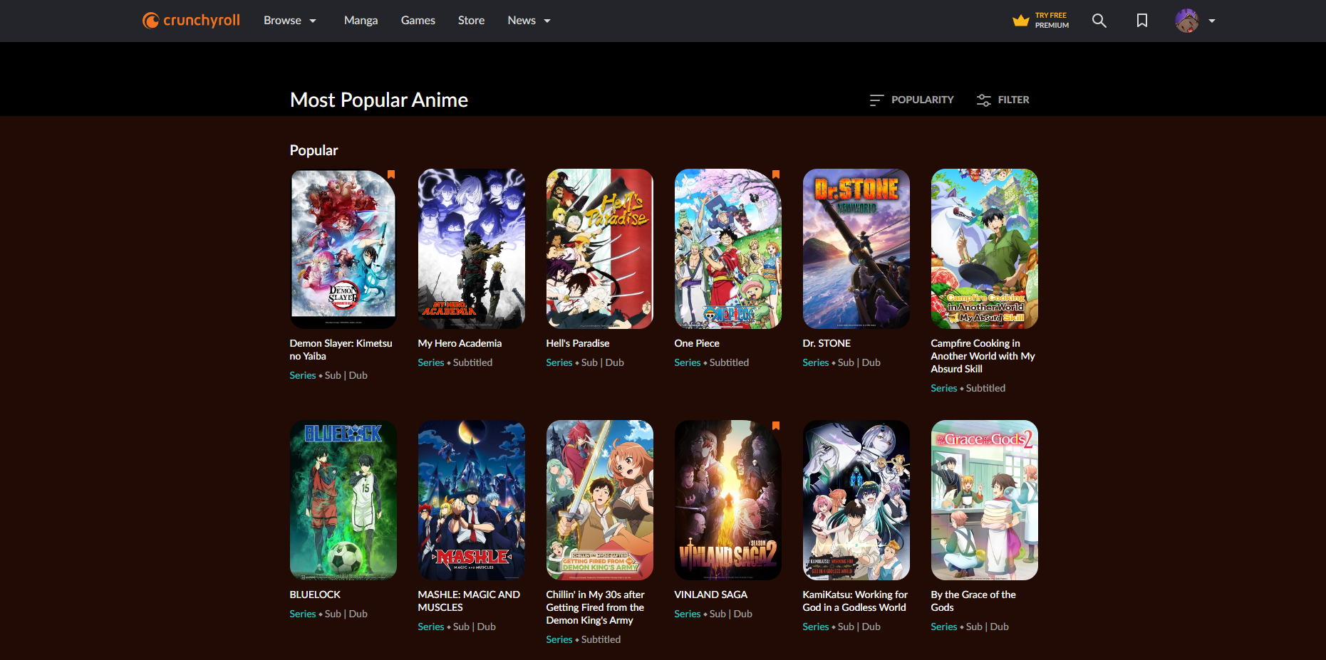Click the Demon Slayer: Kimetsu no Yaiba title
The height and width of the screenshot is (660, 1326).
341,350
